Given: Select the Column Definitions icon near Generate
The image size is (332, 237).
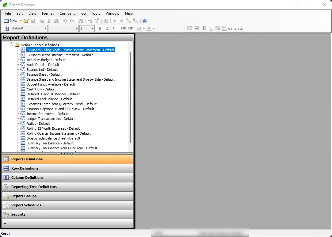Looking at the screenshot, I should click(204, 28).
